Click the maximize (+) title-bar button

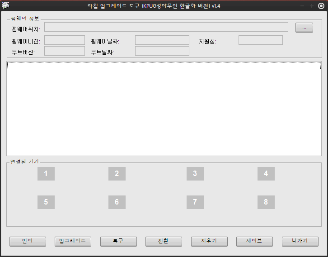point(311,6)
